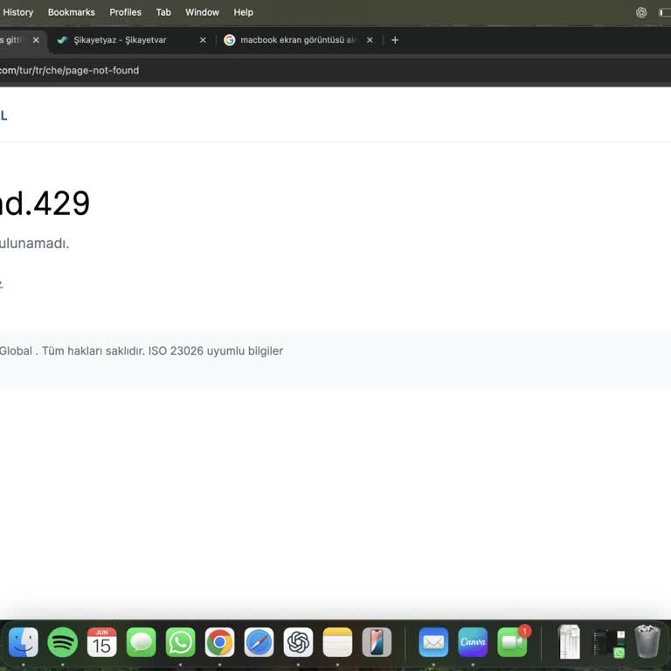This screenshot has height=671, width=671.
Task: Open Finder from the dock
Action: [x=23, y=642]
